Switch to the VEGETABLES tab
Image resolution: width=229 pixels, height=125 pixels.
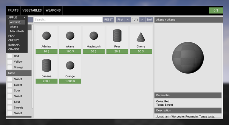pyautogui.click(x=32, y=10)
